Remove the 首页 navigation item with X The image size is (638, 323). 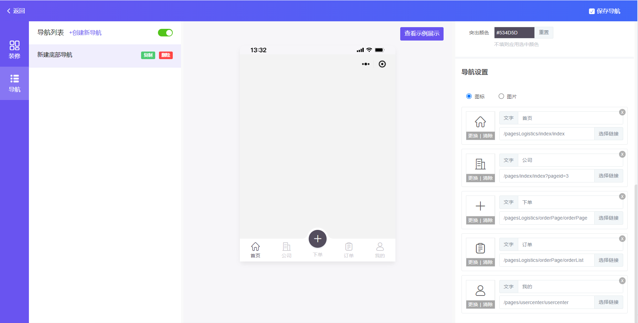pos(622,112)
